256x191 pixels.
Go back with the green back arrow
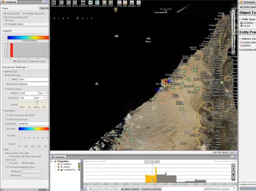tap(91, 3)
